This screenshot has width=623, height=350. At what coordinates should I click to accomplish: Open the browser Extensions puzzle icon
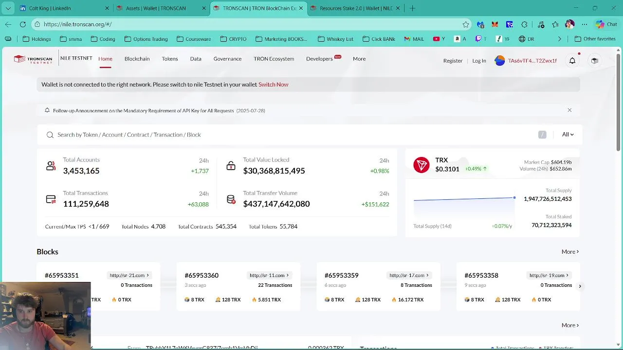pos(524,24)
